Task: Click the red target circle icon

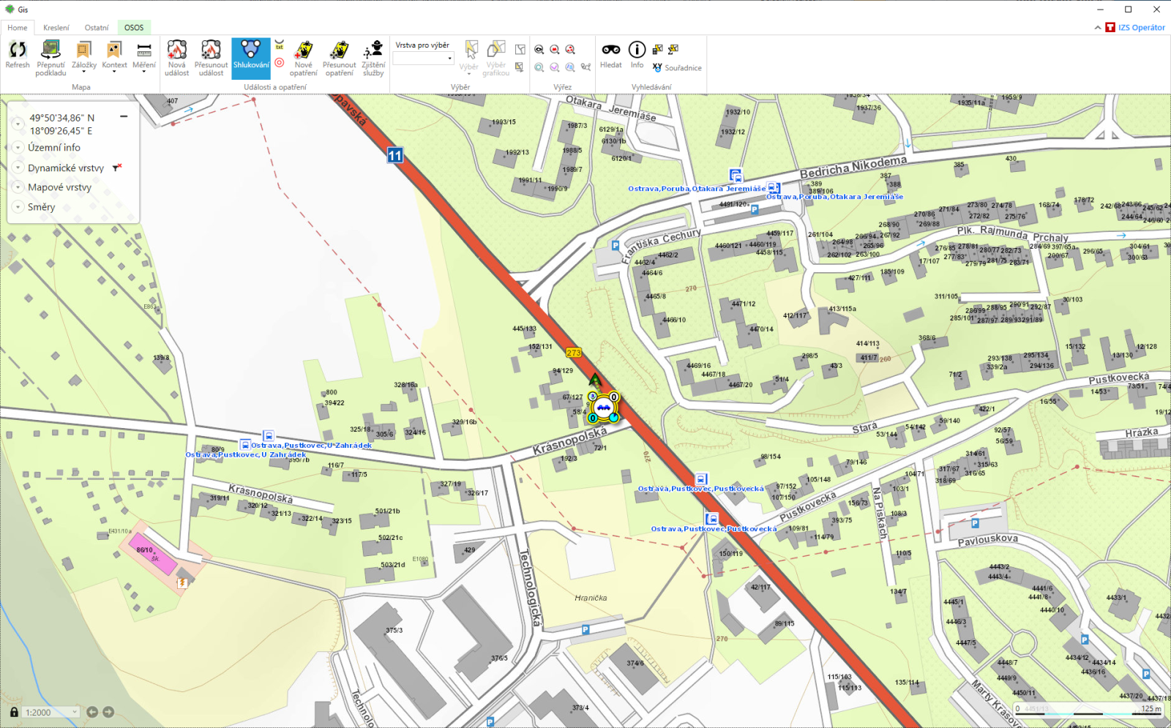Action: (x=280, y=63)
